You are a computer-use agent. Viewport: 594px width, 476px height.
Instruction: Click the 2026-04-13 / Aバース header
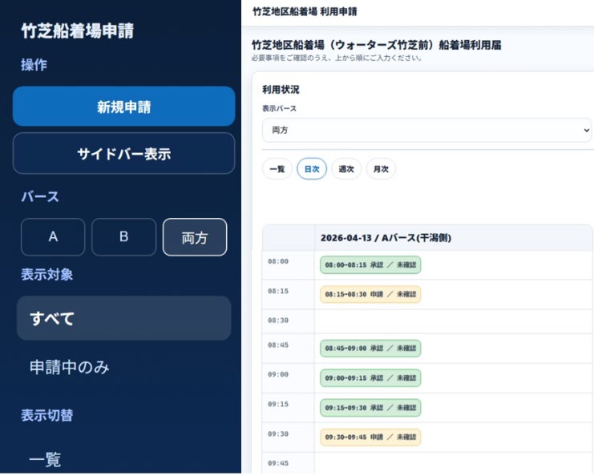386,238
